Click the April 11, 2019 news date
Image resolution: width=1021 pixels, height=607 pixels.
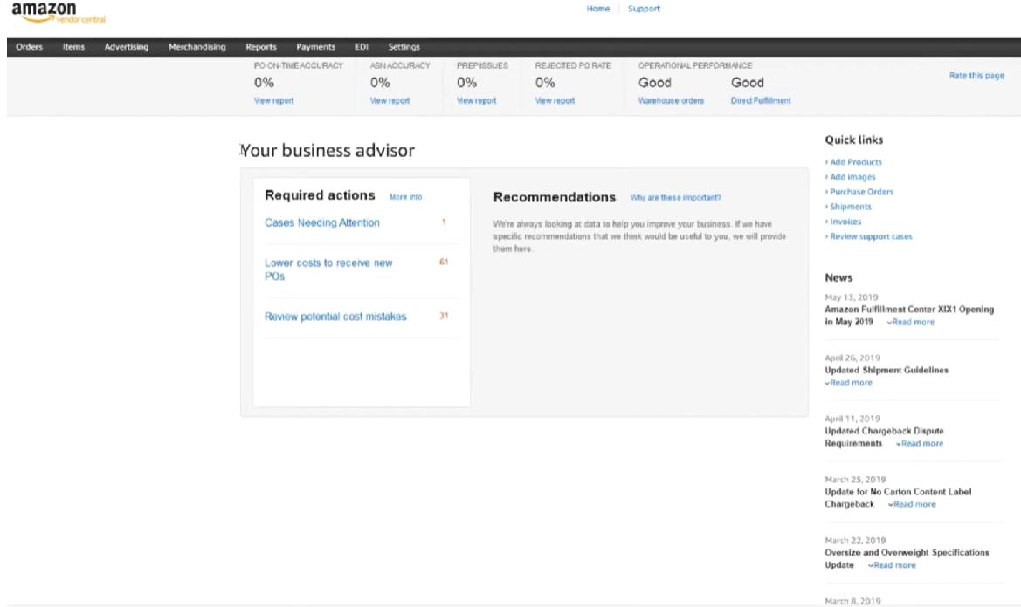coord(852,419)
